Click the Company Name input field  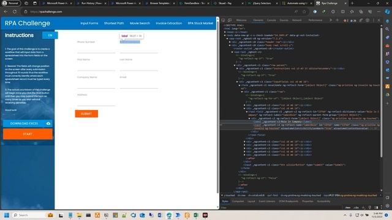(96, 85)
